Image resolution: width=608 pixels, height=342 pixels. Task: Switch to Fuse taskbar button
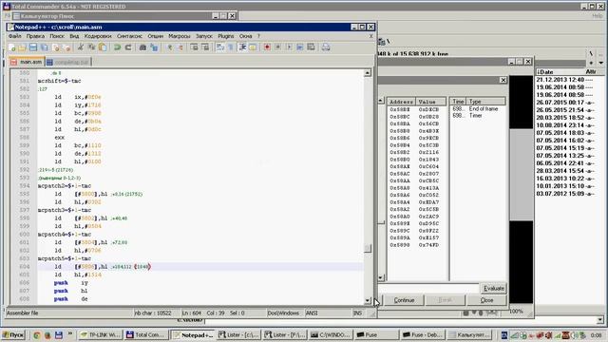pos(376,335)
